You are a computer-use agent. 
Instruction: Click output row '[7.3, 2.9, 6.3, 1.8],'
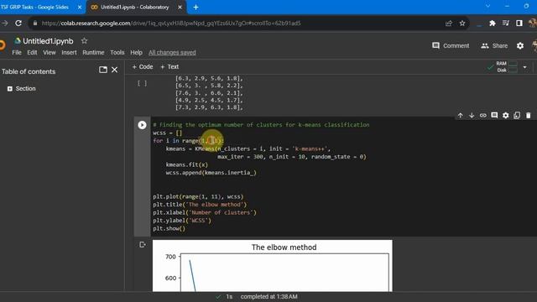(209, 107)
